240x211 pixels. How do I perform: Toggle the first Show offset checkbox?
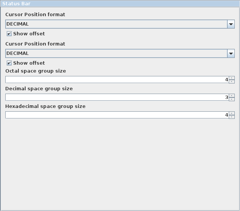[x=9, y=34]
